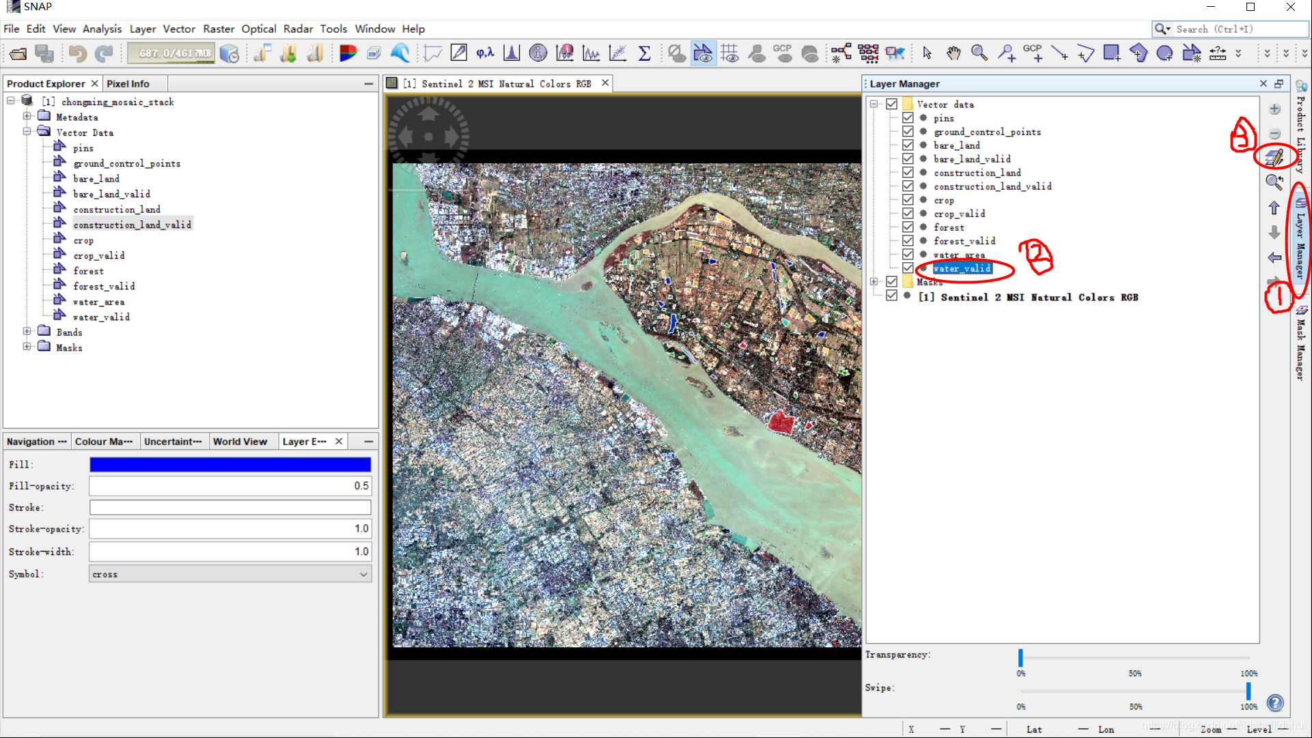Open Statistics sigma tool
Screen dimensions: 1312x738
(644, 53)
